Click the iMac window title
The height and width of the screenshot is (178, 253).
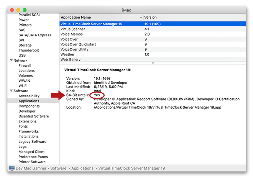pyautogui.click(x=127, y=10)
